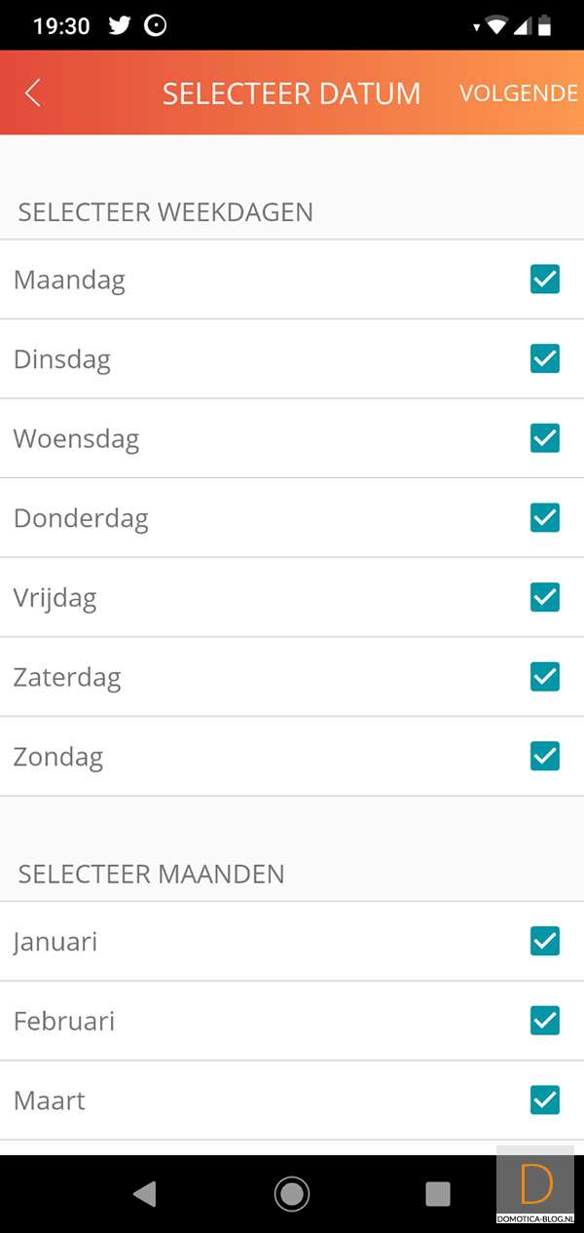Uncheck Donderdag weekday checkbox

point(545,517)
